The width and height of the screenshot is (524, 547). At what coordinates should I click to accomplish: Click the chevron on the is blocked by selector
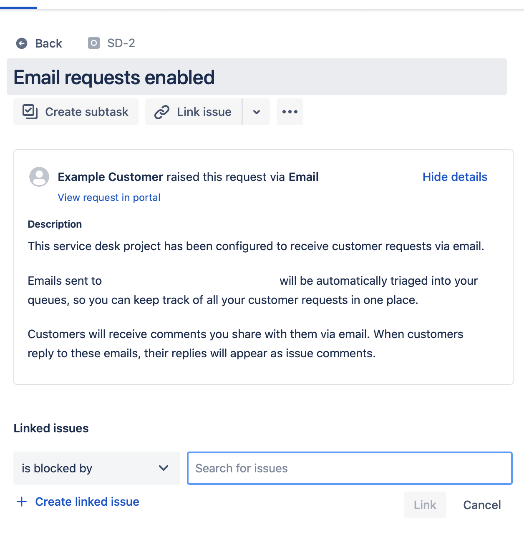point(163,468)
